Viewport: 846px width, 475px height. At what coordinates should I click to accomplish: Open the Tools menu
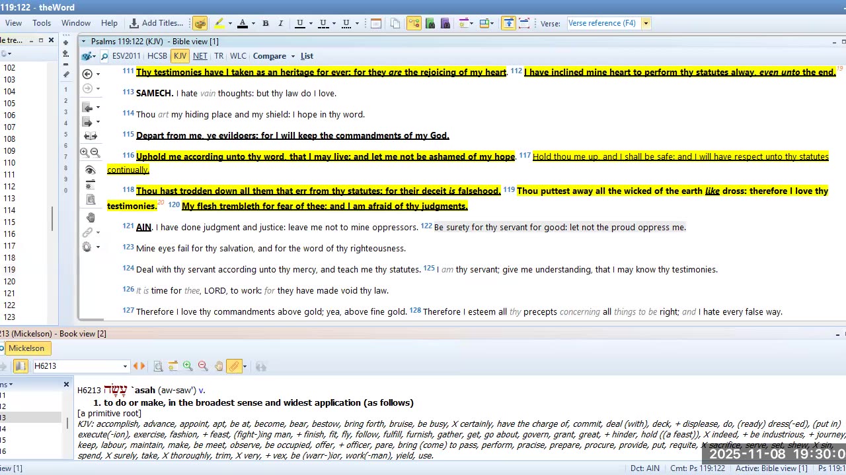tap(42, 23)
